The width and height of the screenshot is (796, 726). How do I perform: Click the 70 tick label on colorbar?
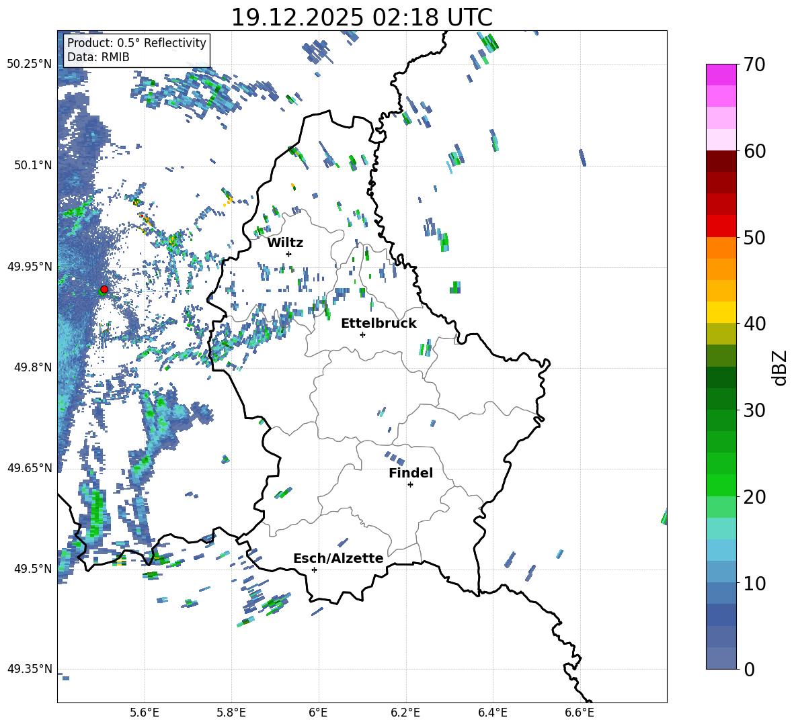tap(754, 65)
